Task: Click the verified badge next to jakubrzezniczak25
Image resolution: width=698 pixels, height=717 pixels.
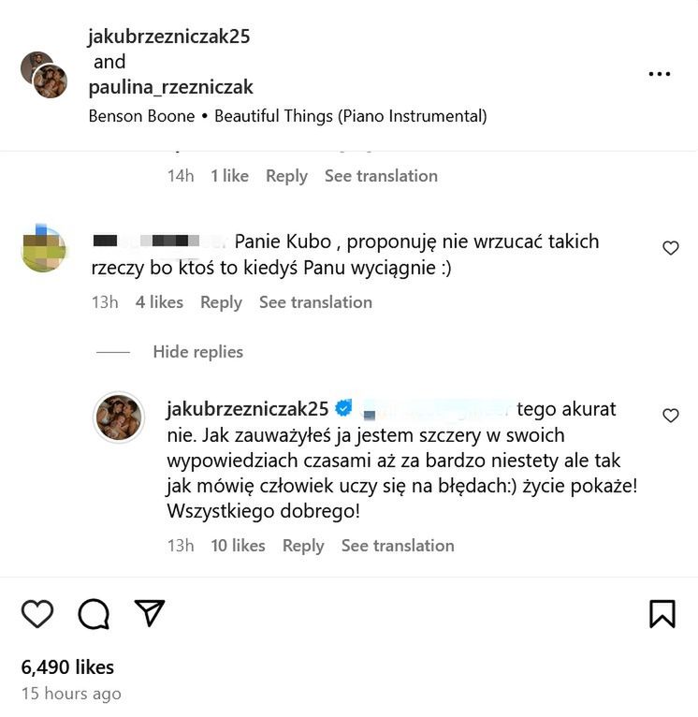Action: [x=343, y=408]
